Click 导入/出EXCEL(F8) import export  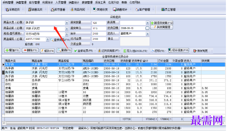(x=135, y=51)
